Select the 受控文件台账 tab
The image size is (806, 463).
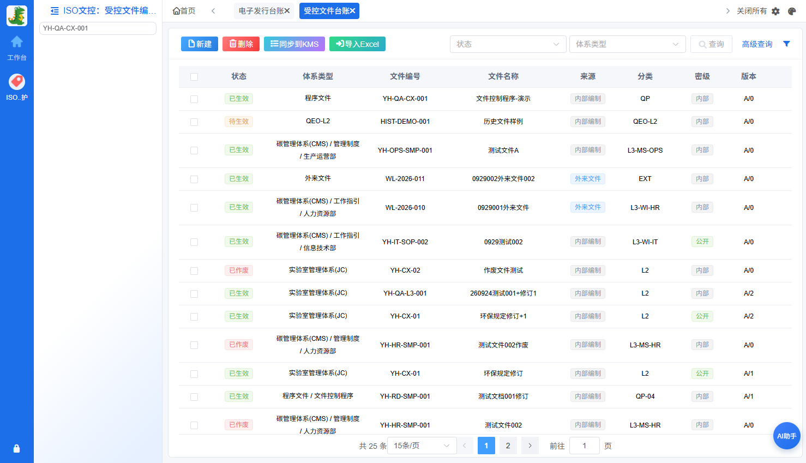coord(329,11)
